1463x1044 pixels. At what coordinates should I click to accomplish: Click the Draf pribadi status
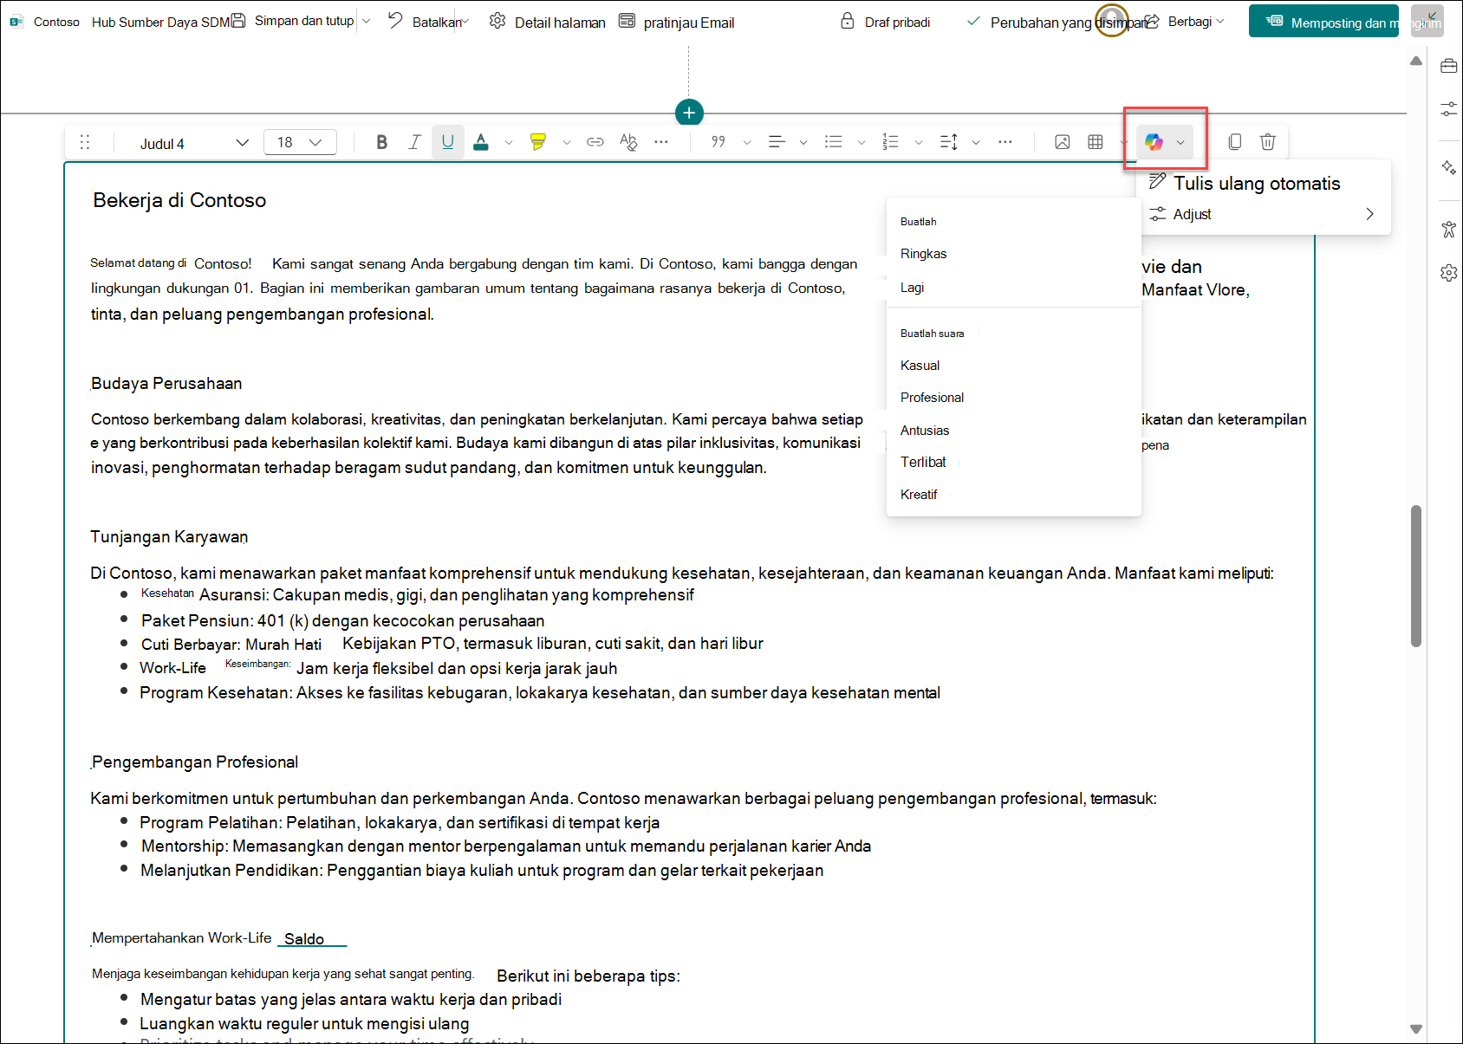click(x=886, y=22)
